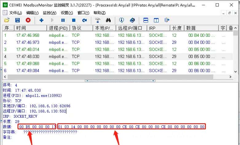Open the 帮助(Z) menu
The width and height of the screenshot is (240, 145).
(100, 13)
